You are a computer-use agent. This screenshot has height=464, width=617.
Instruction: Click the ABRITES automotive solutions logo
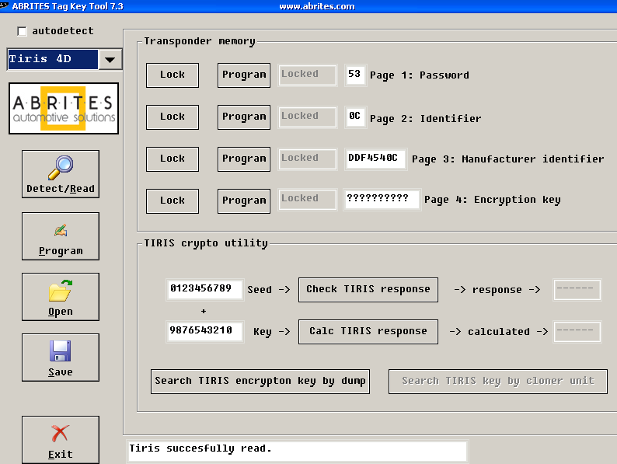[64, 108]
